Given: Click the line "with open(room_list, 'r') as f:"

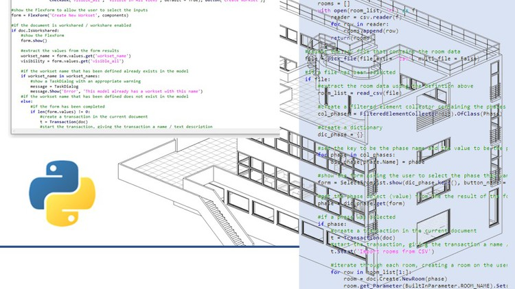Looking at the screenshot, I should [x=367, y=10].
